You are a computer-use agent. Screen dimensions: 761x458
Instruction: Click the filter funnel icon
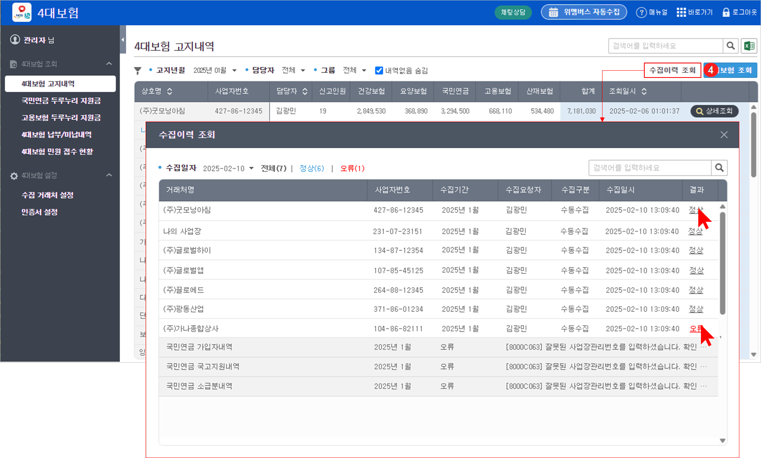click(x=138, y=71)
